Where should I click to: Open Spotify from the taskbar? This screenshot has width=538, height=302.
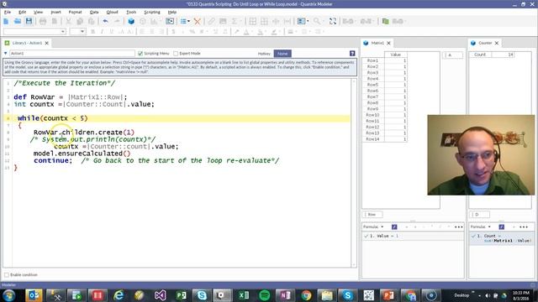(265, 295)
